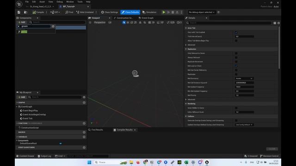Click the Net Priority value field
The height and width of the screenshot is (166, 296).
(244, 95)
